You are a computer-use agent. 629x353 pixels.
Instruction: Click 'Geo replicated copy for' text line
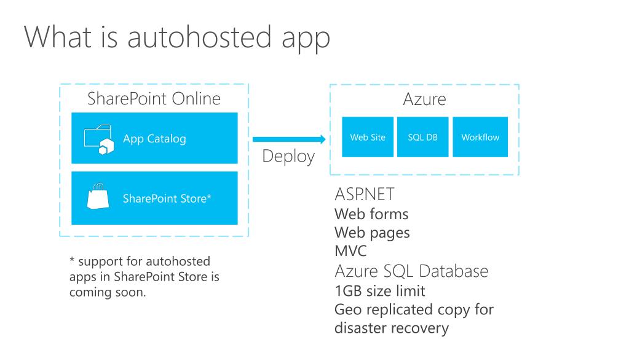[x=414, y=310]
